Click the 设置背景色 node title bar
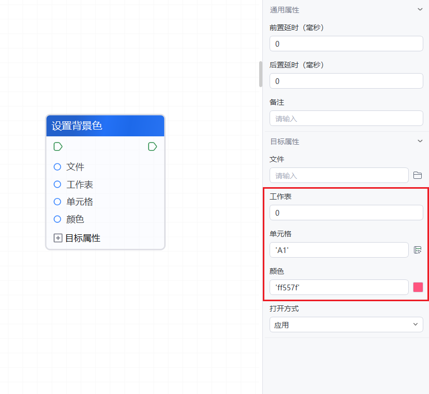 click(105, 125)
